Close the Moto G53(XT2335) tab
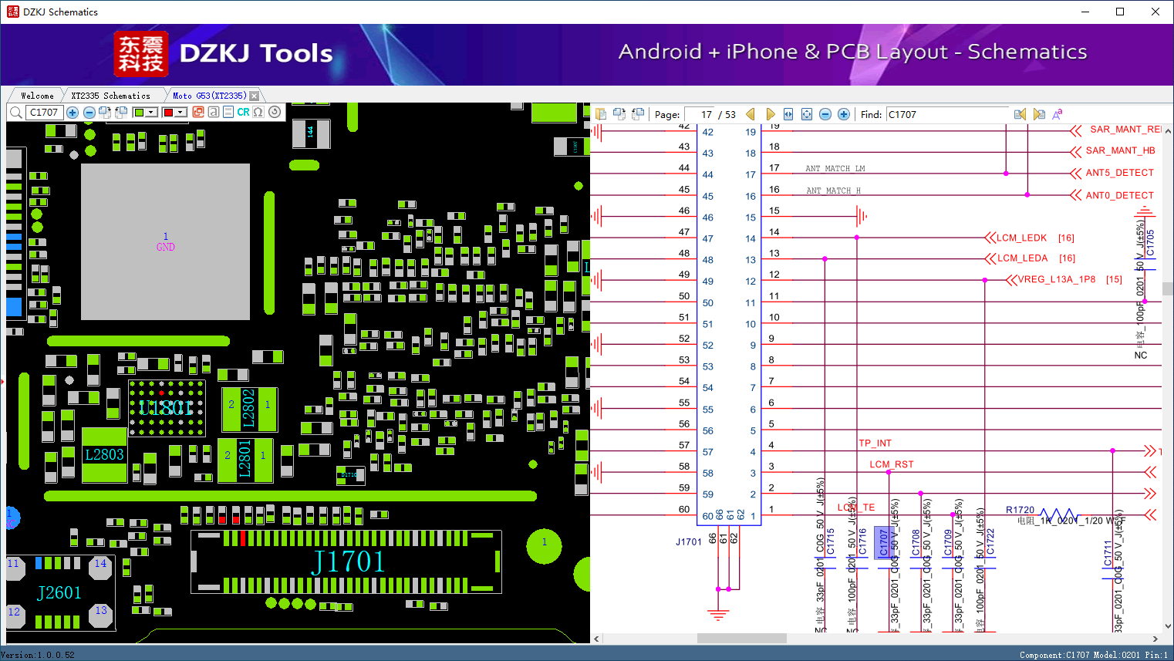This screenshot has width=1174, height=661. click(x=255, y=96)
